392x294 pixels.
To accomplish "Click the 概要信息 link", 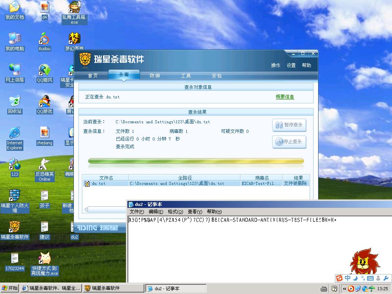I will (x=285, y=97).
